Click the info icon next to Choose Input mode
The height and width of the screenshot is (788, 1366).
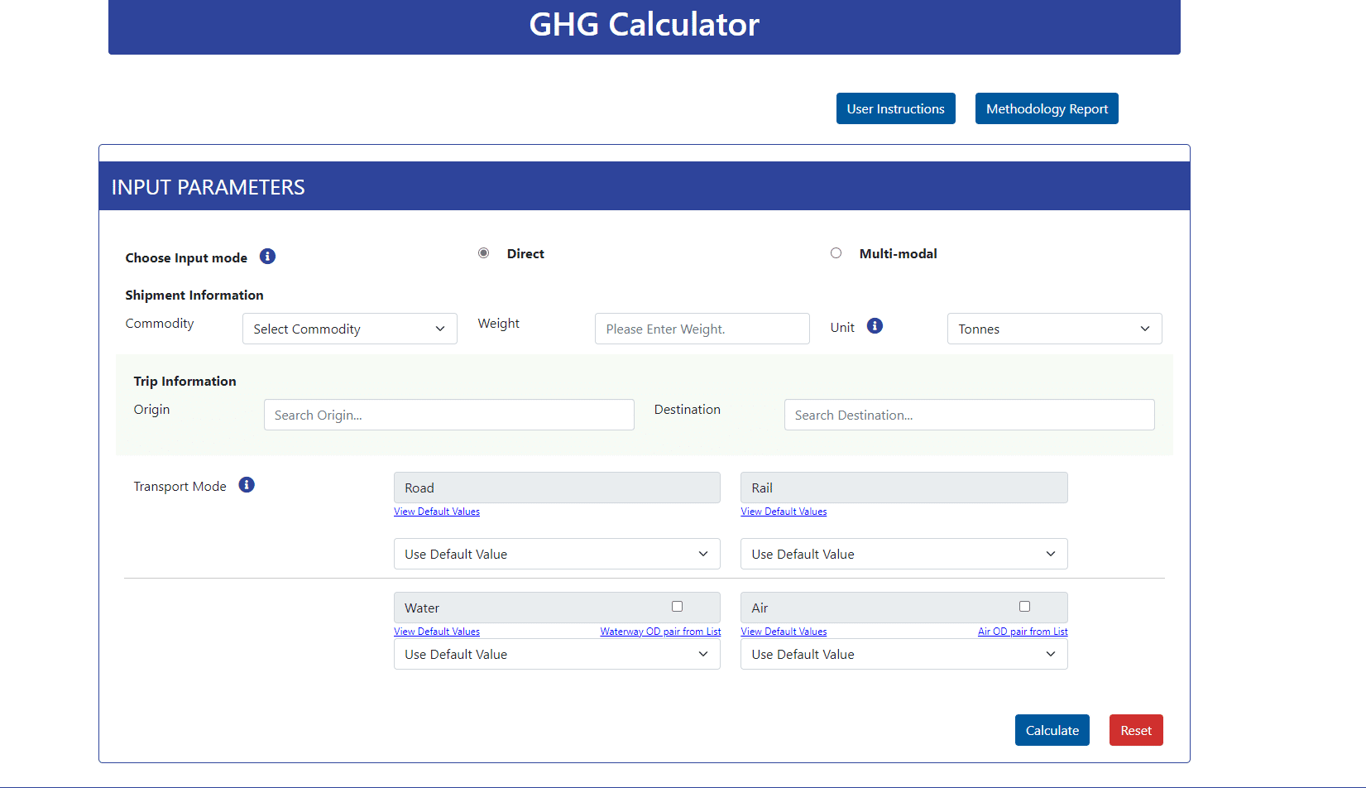(267, 257)
